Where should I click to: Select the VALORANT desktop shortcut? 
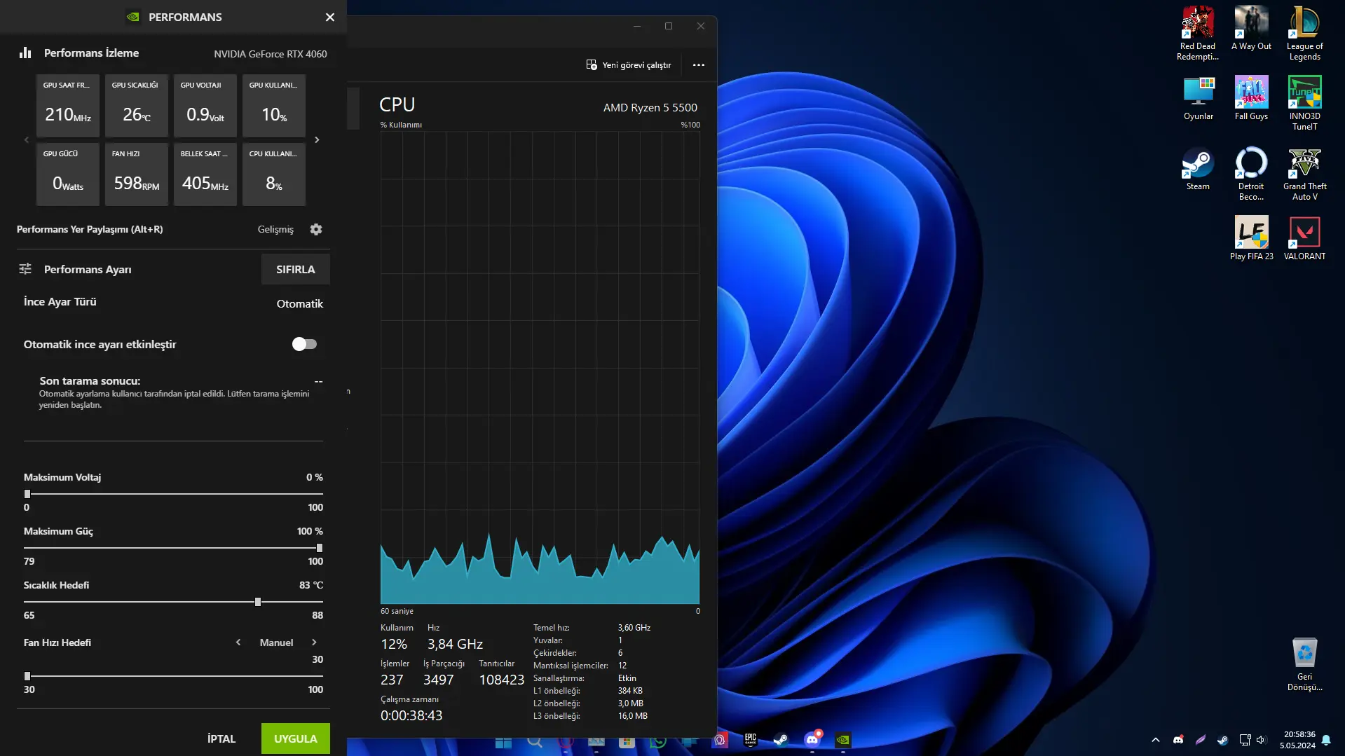click(1304, 238)
